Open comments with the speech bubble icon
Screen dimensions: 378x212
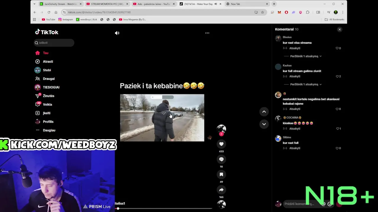tap(221, 159)
